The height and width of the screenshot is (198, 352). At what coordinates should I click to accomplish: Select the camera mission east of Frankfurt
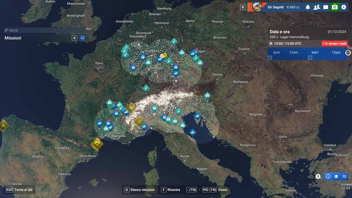(x=182, y=53)
